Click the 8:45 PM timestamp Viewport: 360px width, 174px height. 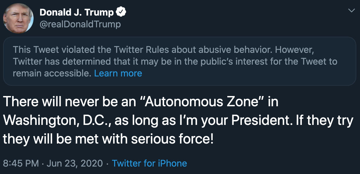(x=21, y=163)
